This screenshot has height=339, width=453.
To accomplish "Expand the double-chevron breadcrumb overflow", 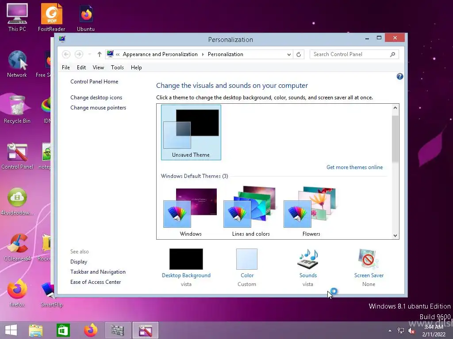I will 118,54.
